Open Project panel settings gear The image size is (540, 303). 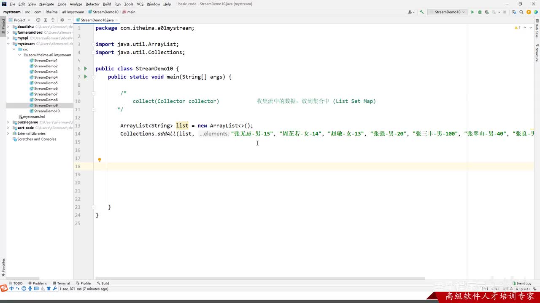point(62,20)
